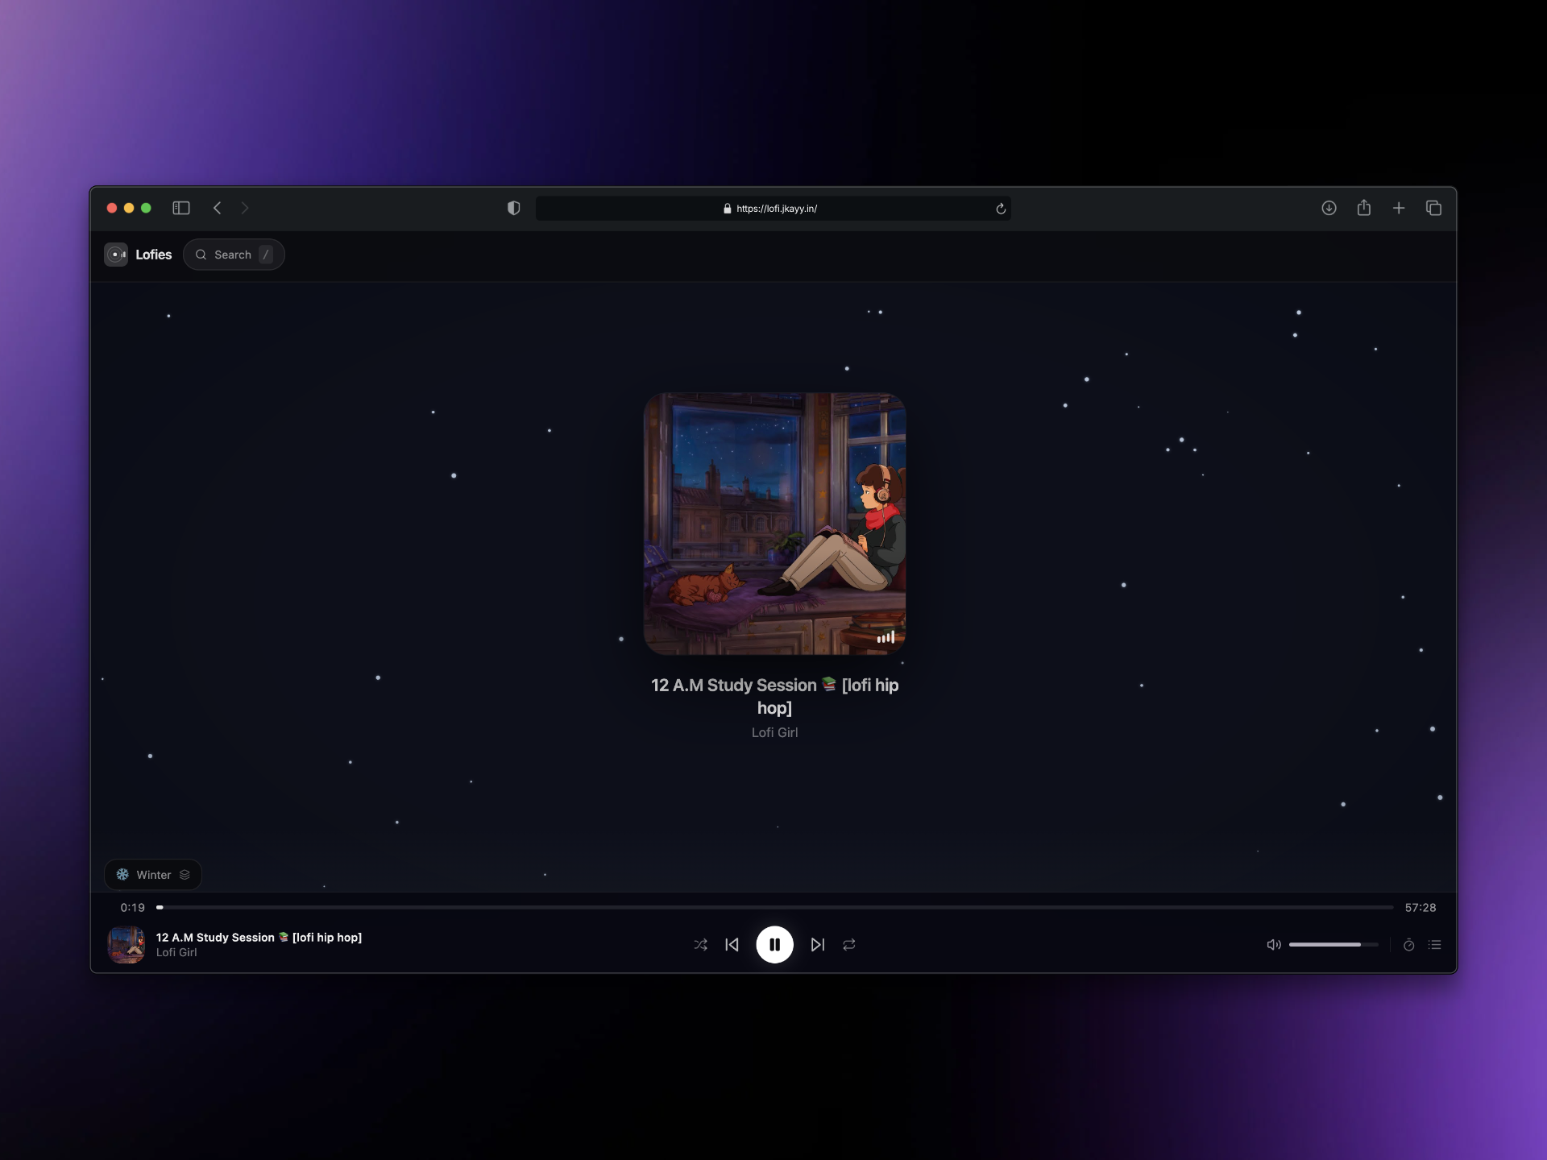Go back in browser history
1547x1160 pixels.
217,209
